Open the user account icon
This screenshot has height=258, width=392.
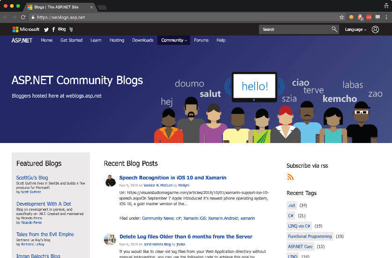click(375, 29)
